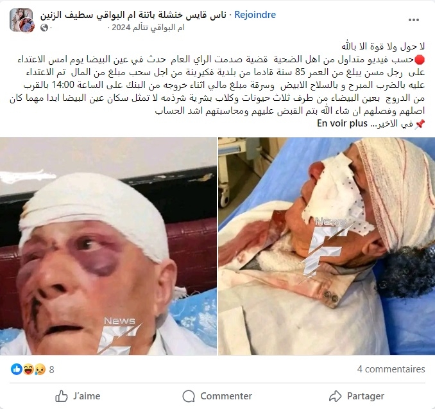435x409 pixels.
Task: Open poster profile ام البواقي تتألم 2024
Action: coord(148,28)
